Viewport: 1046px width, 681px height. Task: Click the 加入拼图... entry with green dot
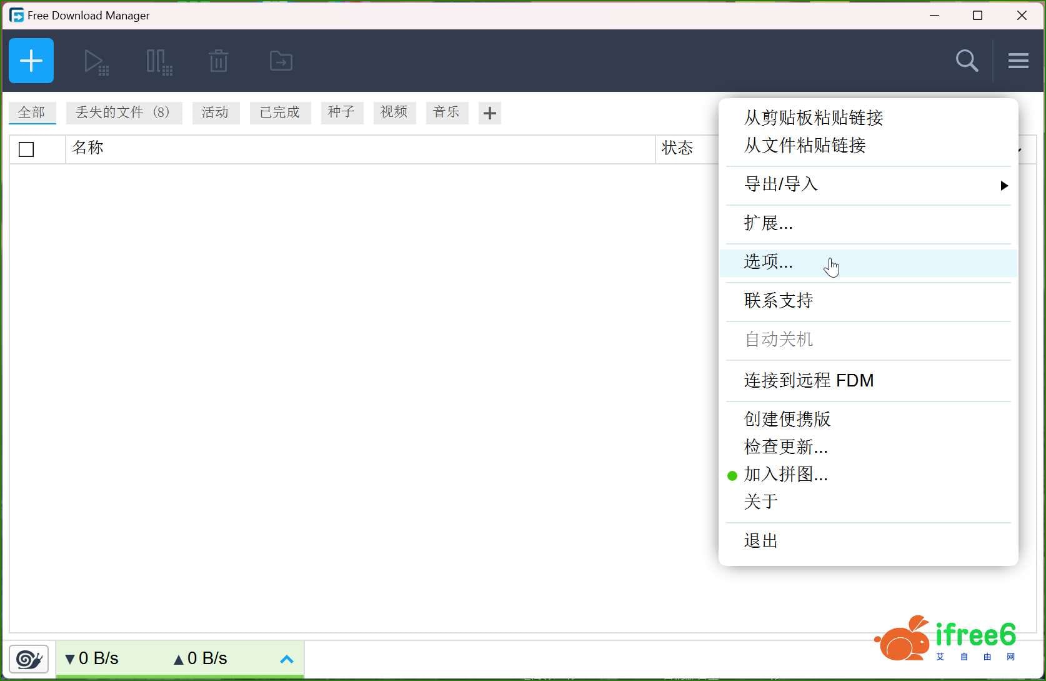785,475
